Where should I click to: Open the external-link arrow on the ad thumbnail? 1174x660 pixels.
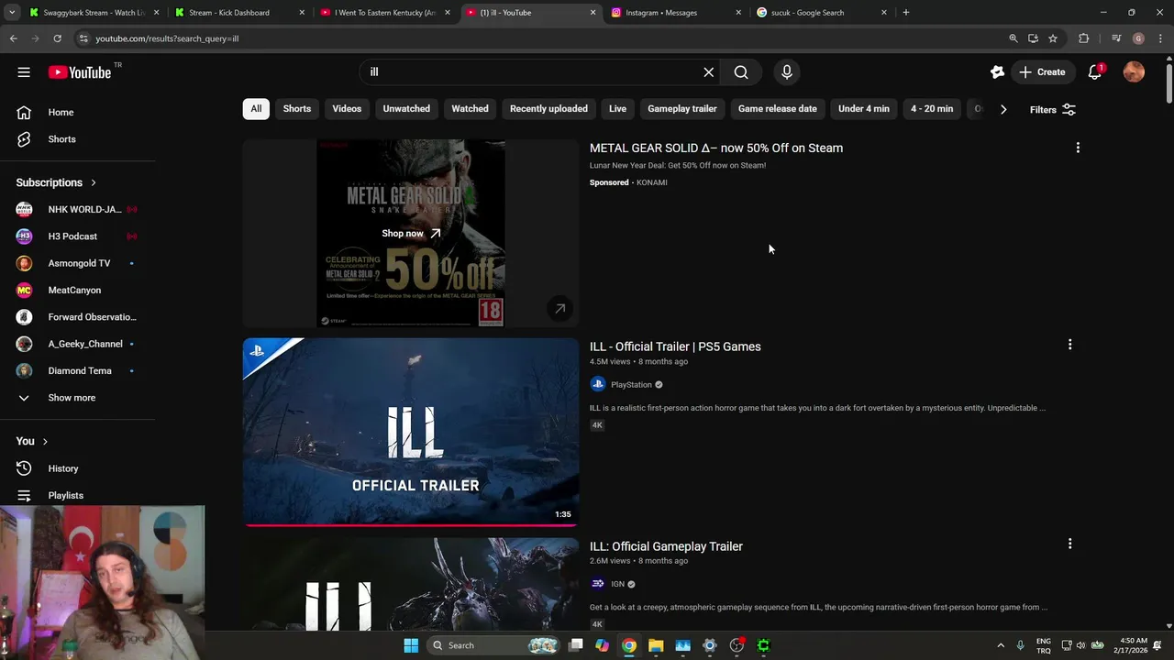559,309
